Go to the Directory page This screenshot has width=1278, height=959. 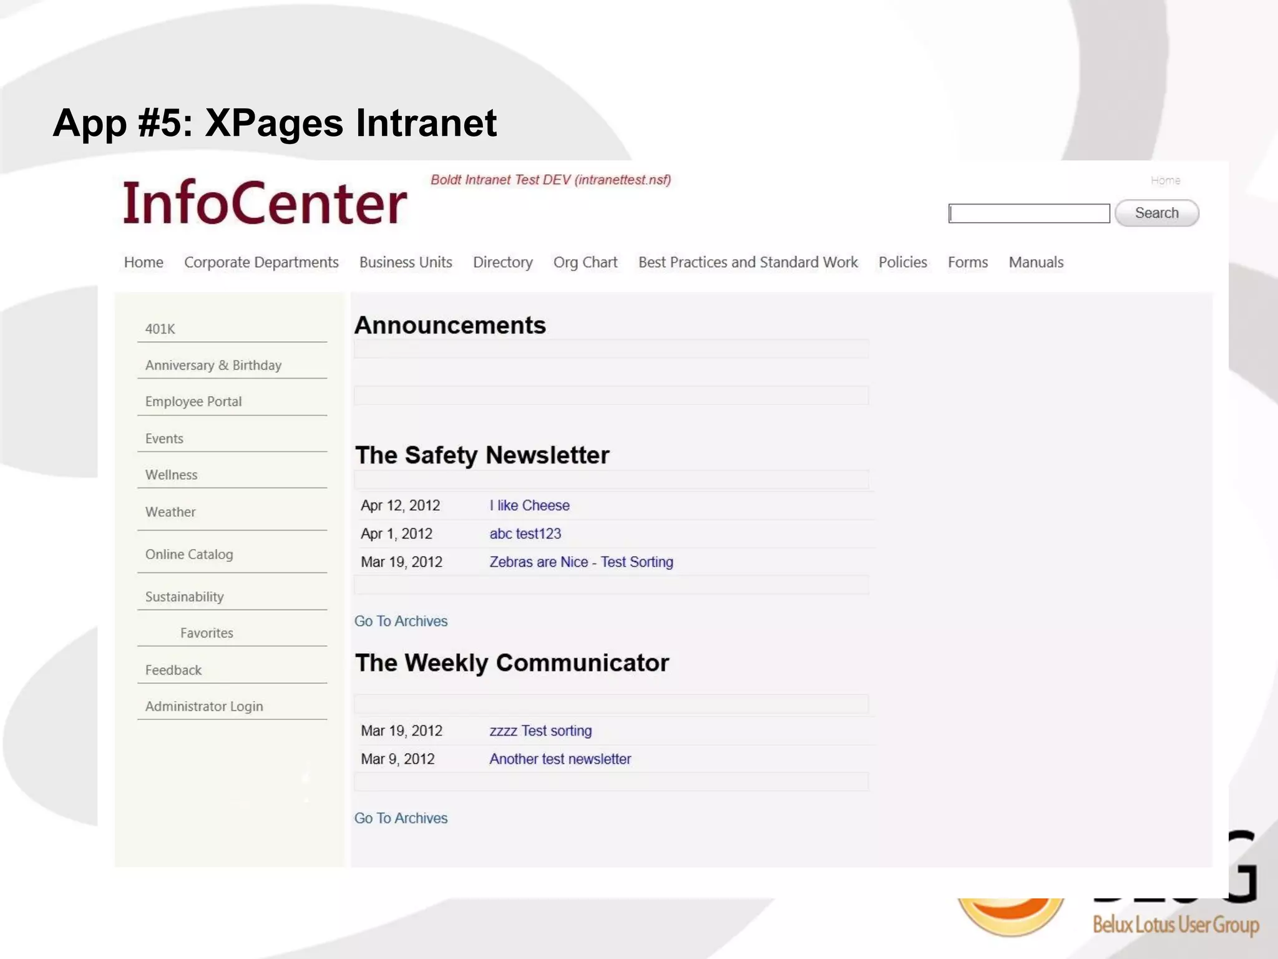click(x=503, y=262)
